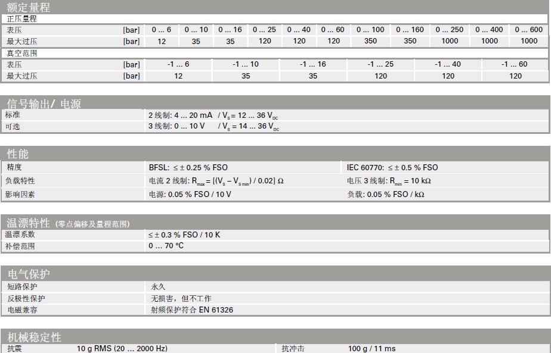Viewport: 551px width, 353px height.
Task: Click the 0 ... 60 range cell
Action: 333,30
